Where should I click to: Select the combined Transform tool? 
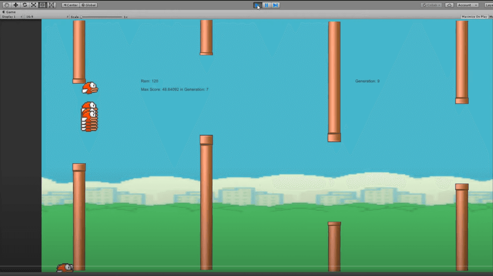pyautogui.click(x=52, y=5)
